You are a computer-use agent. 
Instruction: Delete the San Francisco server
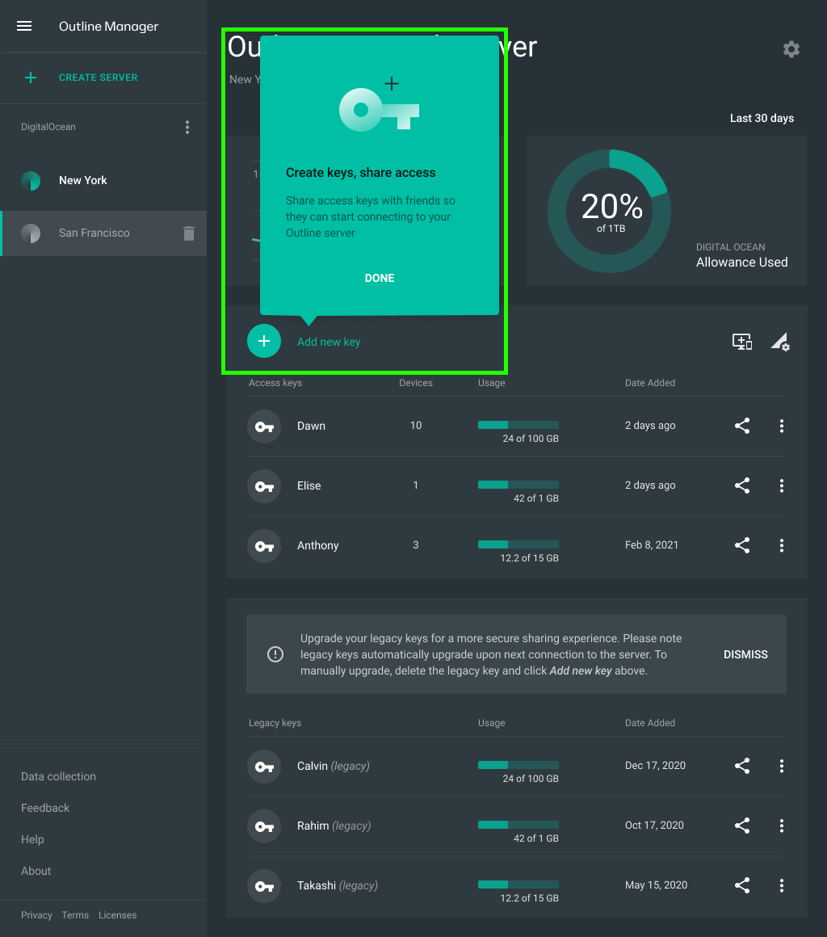click(x=189, y=233)
